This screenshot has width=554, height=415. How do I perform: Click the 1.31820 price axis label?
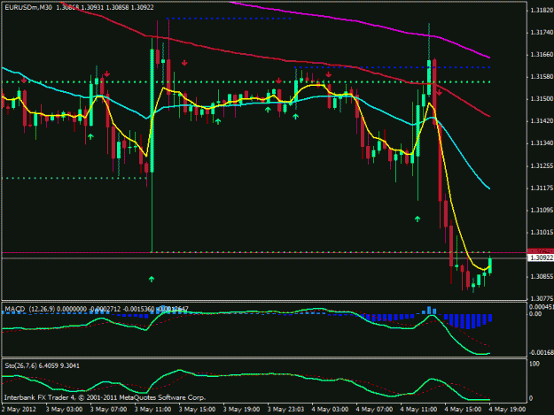(542, 11)
